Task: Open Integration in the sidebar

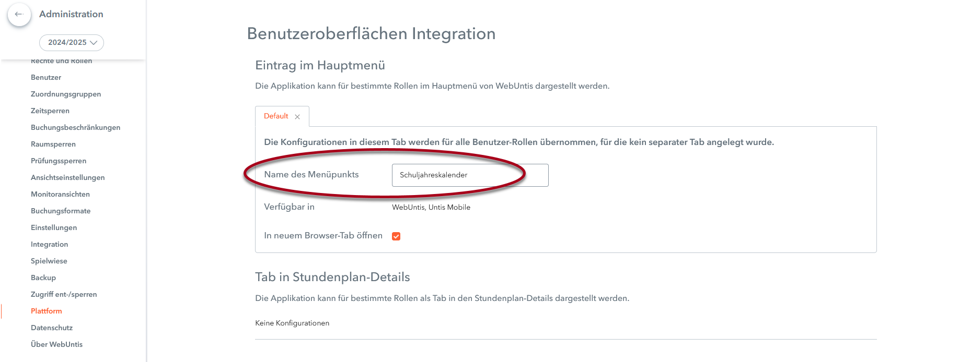Action: (x=49, y=244)
